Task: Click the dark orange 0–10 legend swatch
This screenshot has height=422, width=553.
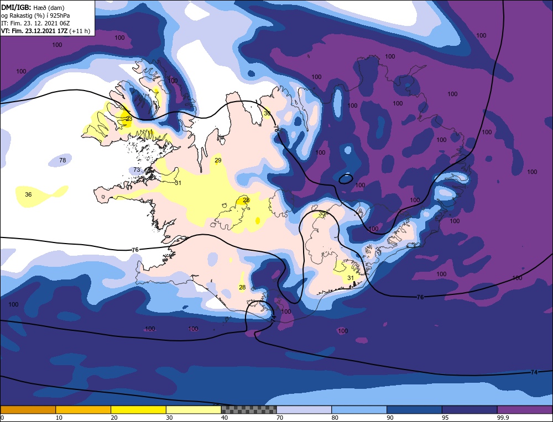Action: click(x=28, y=409)
